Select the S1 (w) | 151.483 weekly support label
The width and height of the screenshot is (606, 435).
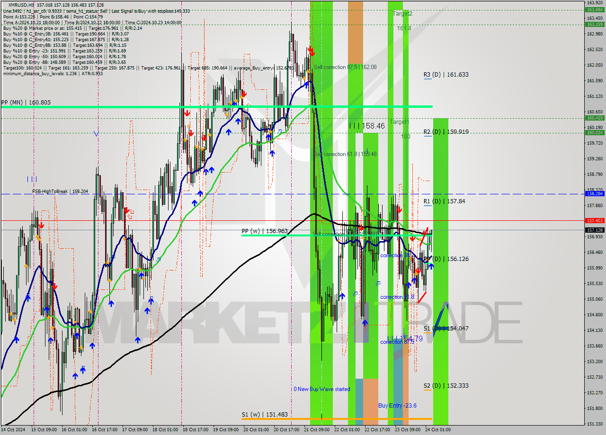[264, 414]
